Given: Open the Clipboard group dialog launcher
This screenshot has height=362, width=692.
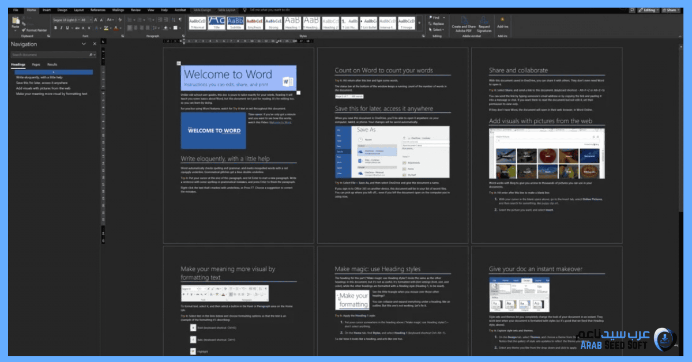Looking at the screenshot, I should (x=48, y=36).
